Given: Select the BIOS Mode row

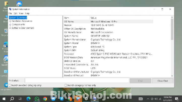Looking at the screenshot, I should coord(108,68).
